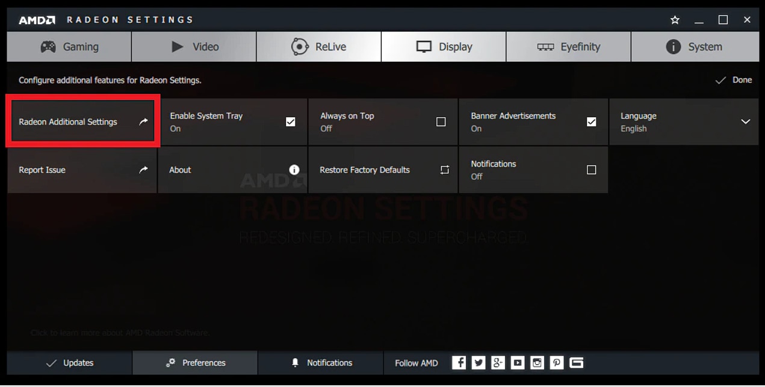Click the AMD logo in title bar
765x387 pixels.
(37, 20)
